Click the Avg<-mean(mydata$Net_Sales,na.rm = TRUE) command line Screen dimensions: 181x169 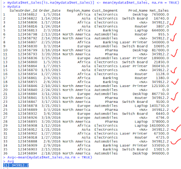(48, 157)
